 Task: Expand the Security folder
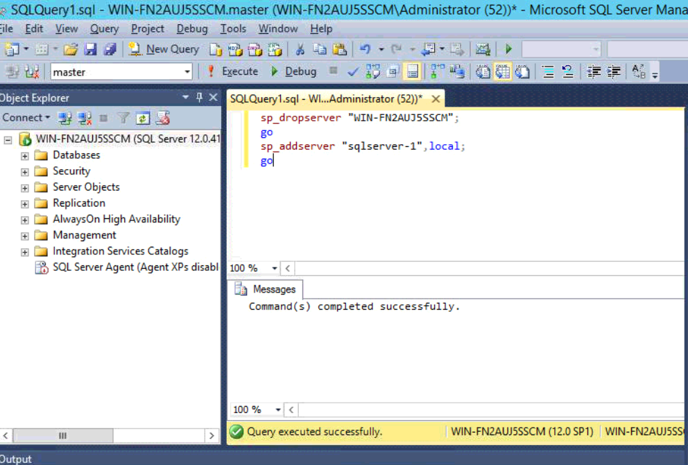24,172
